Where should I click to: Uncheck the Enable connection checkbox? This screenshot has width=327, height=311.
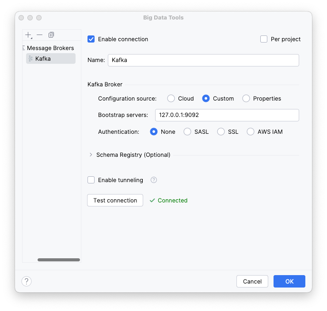(91, 39)
